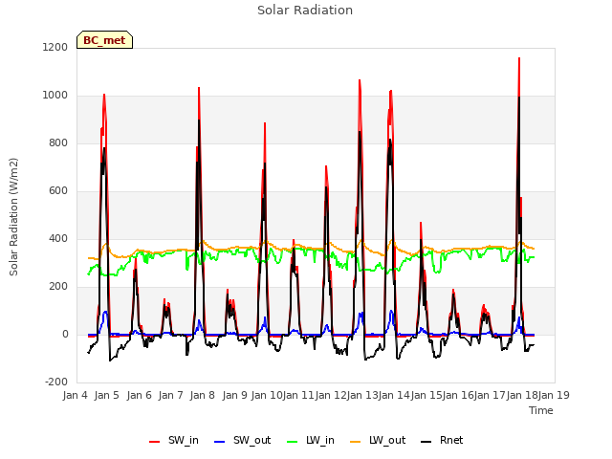Toggle the LW_in legend entry
Screen dimensions: 612x459
click(x=311, y=441)
